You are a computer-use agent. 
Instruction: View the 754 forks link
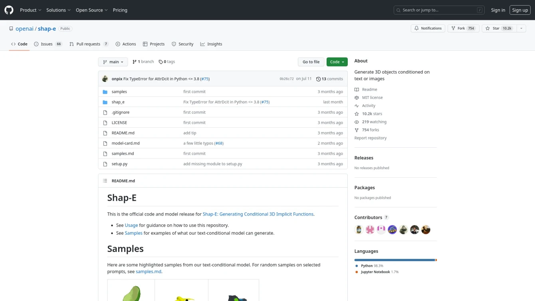pos(367,130)
